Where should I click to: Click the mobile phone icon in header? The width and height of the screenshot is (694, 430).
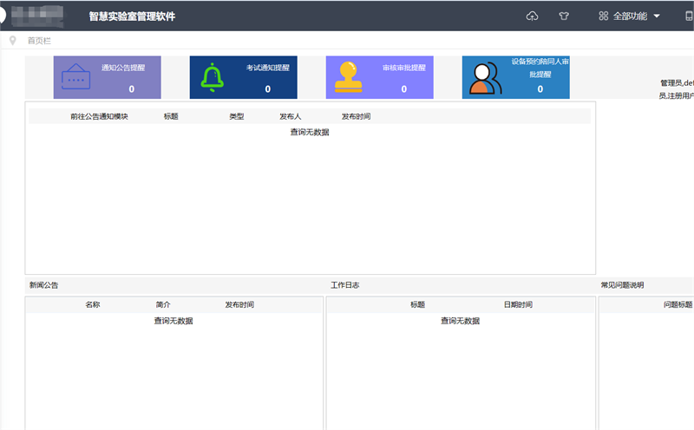pos(690,16)
